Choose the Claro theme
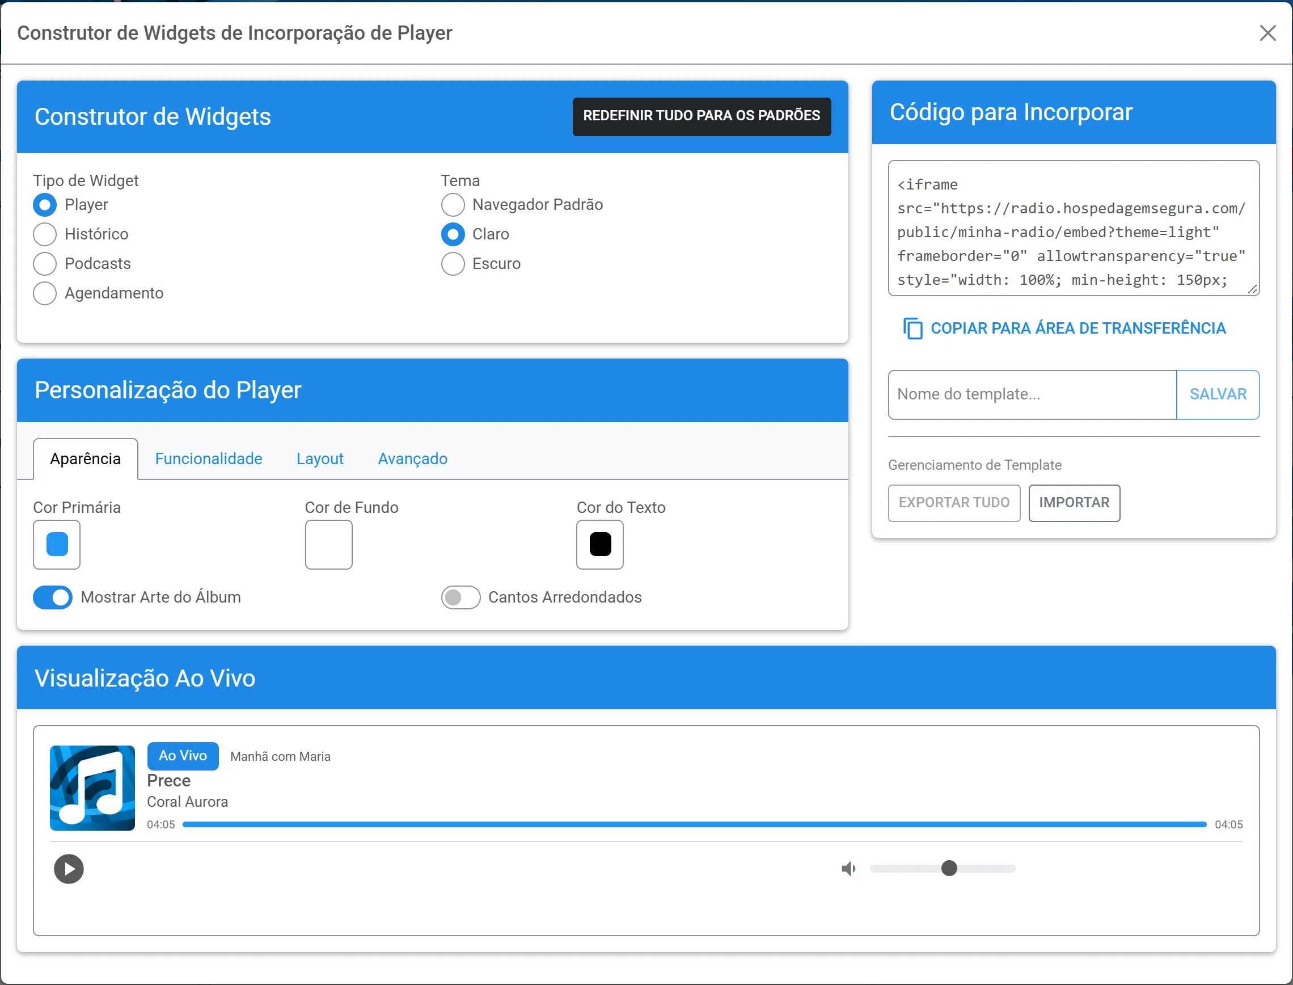This screenshot has width=1293, height=985. point(453,234)
